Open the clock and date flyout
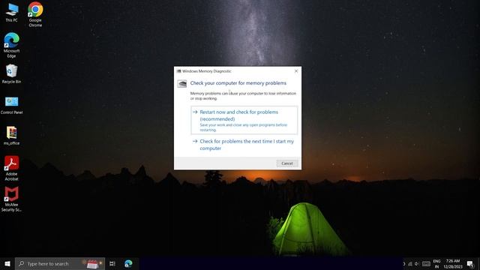The width and height of the screenshot is (480, 270). click(x=453, y=264)
